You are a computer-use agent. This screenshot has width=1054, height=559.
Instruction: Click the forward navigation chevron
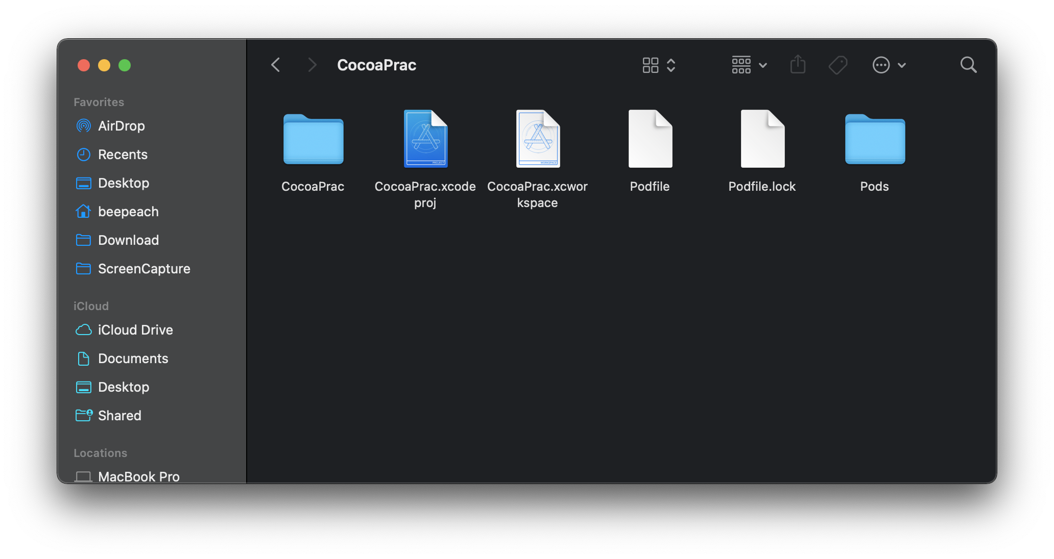tap(312, 65)
